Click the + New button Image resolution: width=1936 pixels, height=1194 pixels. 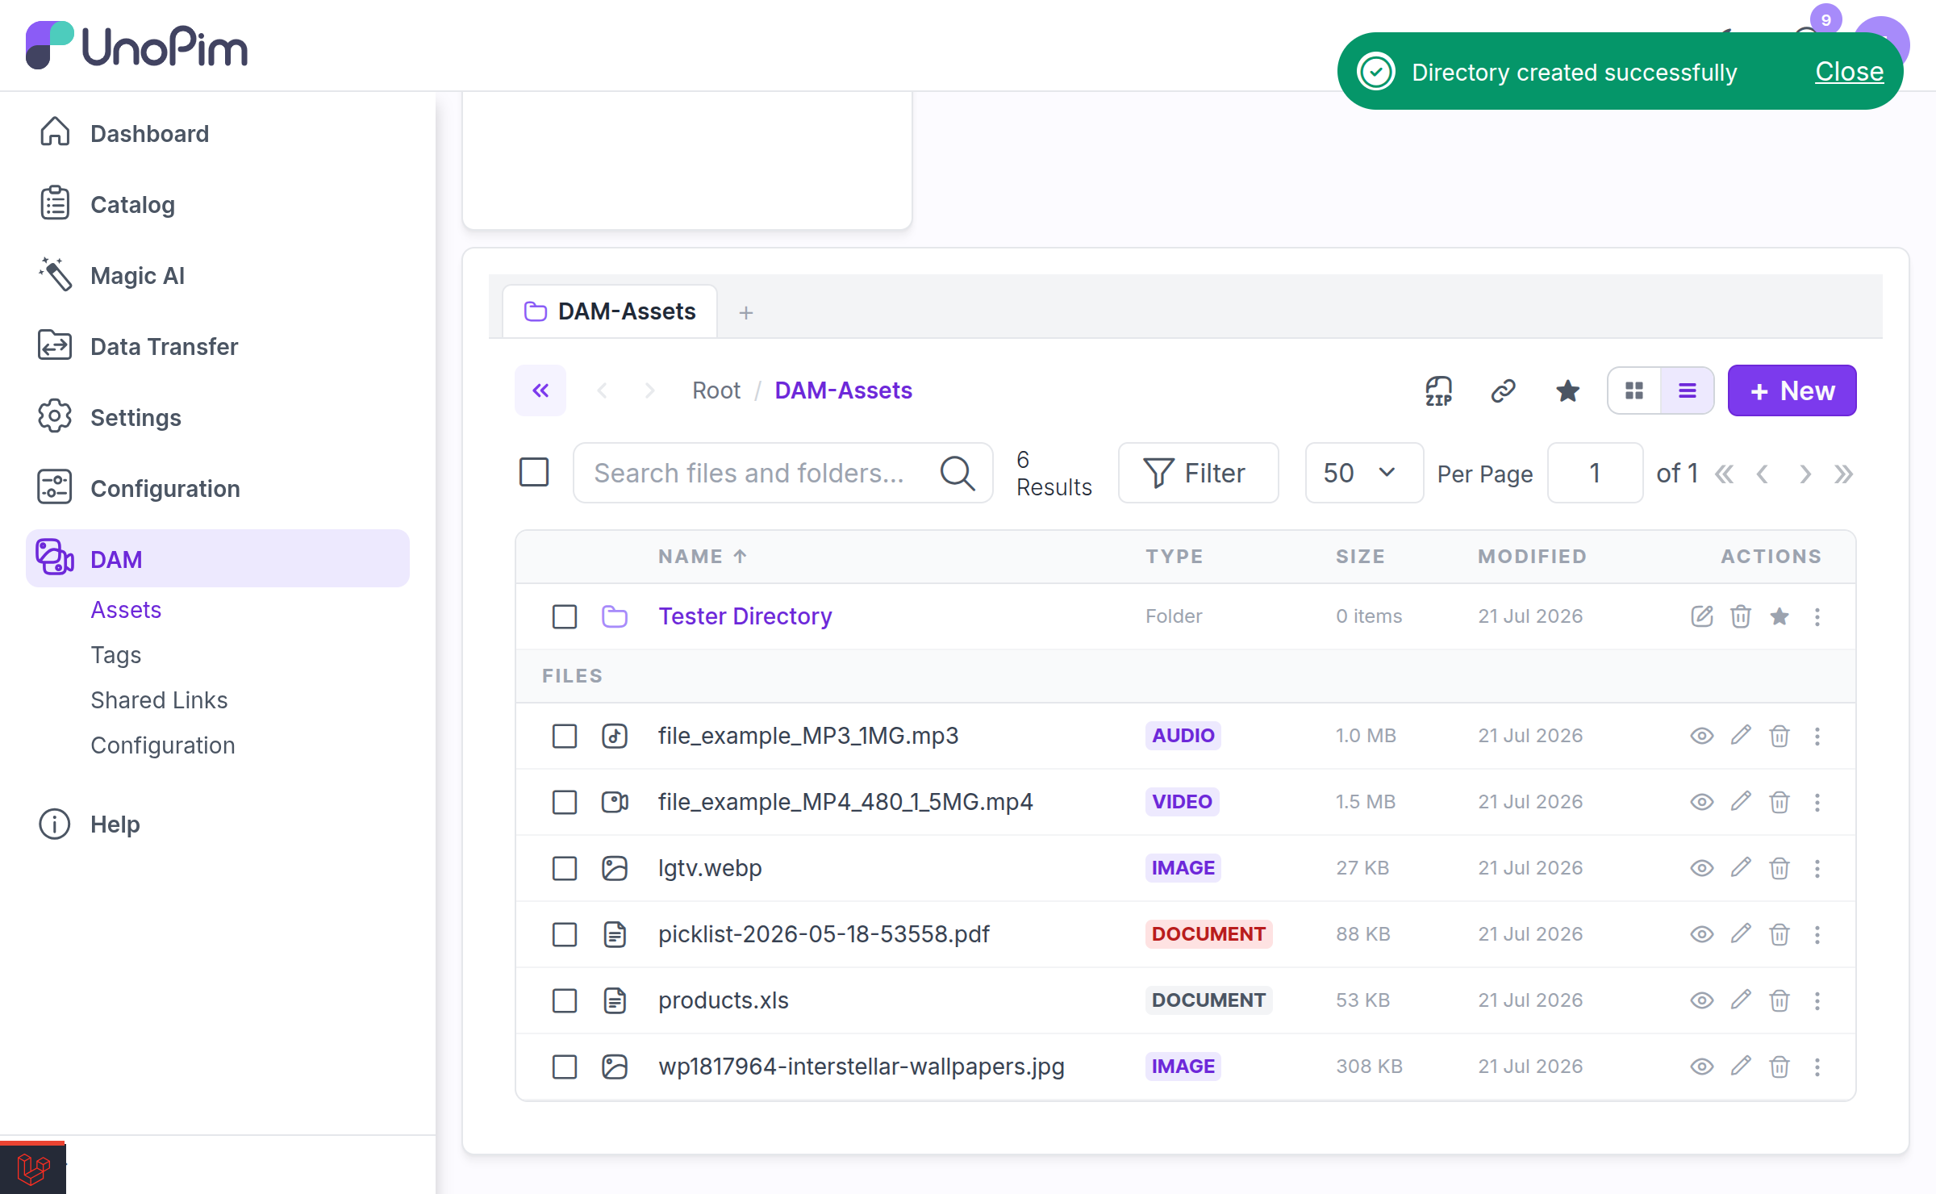pyautogui.click(x=1792, y=391)
